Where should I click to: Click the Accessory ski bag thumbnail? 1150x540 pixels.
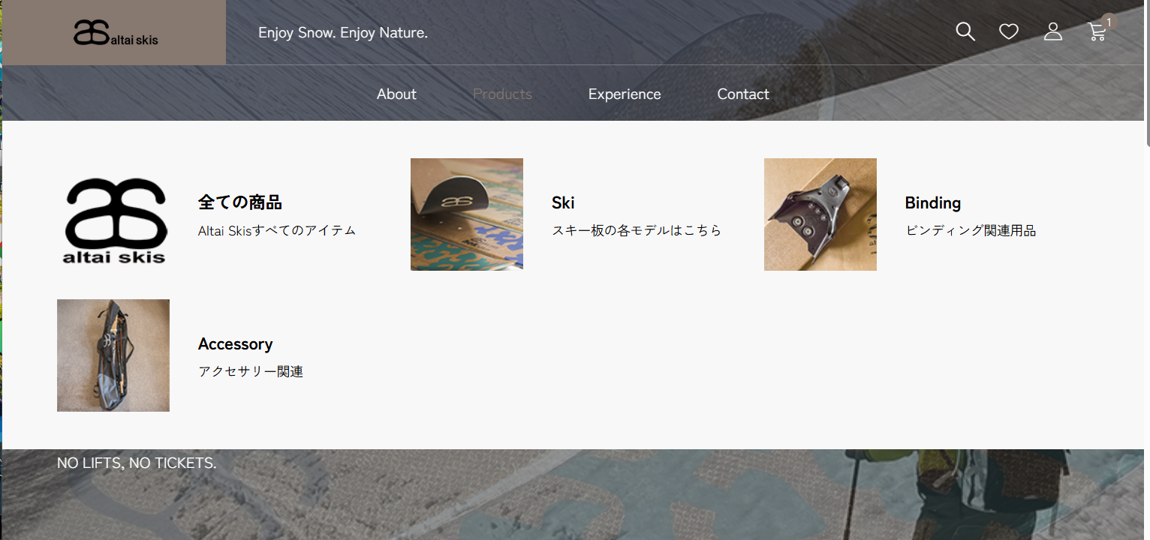(x=113, y=355)
